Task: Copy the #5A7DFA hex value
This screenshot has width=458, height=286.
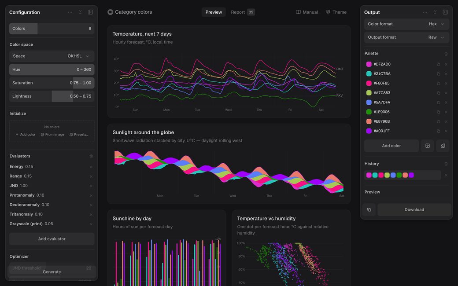Action: coord(439,103)
